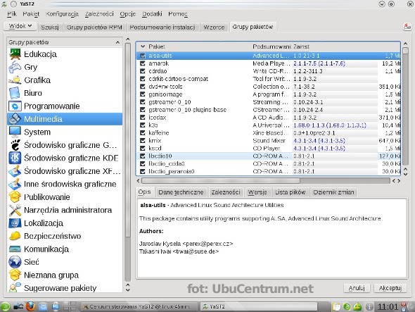
Task: Click the Bezpieczeństwo helmet icon
Action: pos(15,236)
